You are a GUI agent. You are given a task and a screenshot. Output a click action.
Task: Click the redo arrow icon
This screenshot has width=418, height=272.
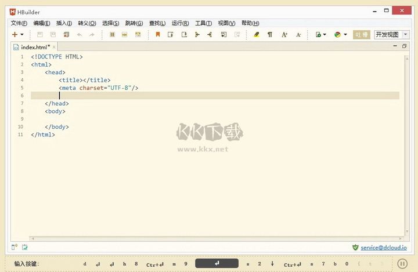pyautogui.click(x=91, y=35)
